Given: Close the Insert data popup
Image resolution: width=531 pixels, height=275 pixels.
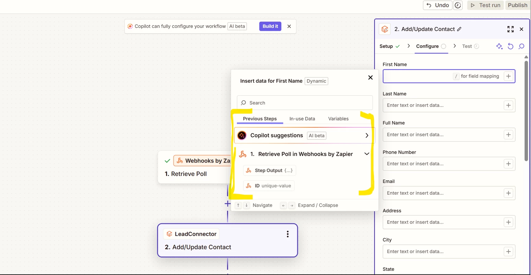Looking at the screenshot, I should point(370,77).
